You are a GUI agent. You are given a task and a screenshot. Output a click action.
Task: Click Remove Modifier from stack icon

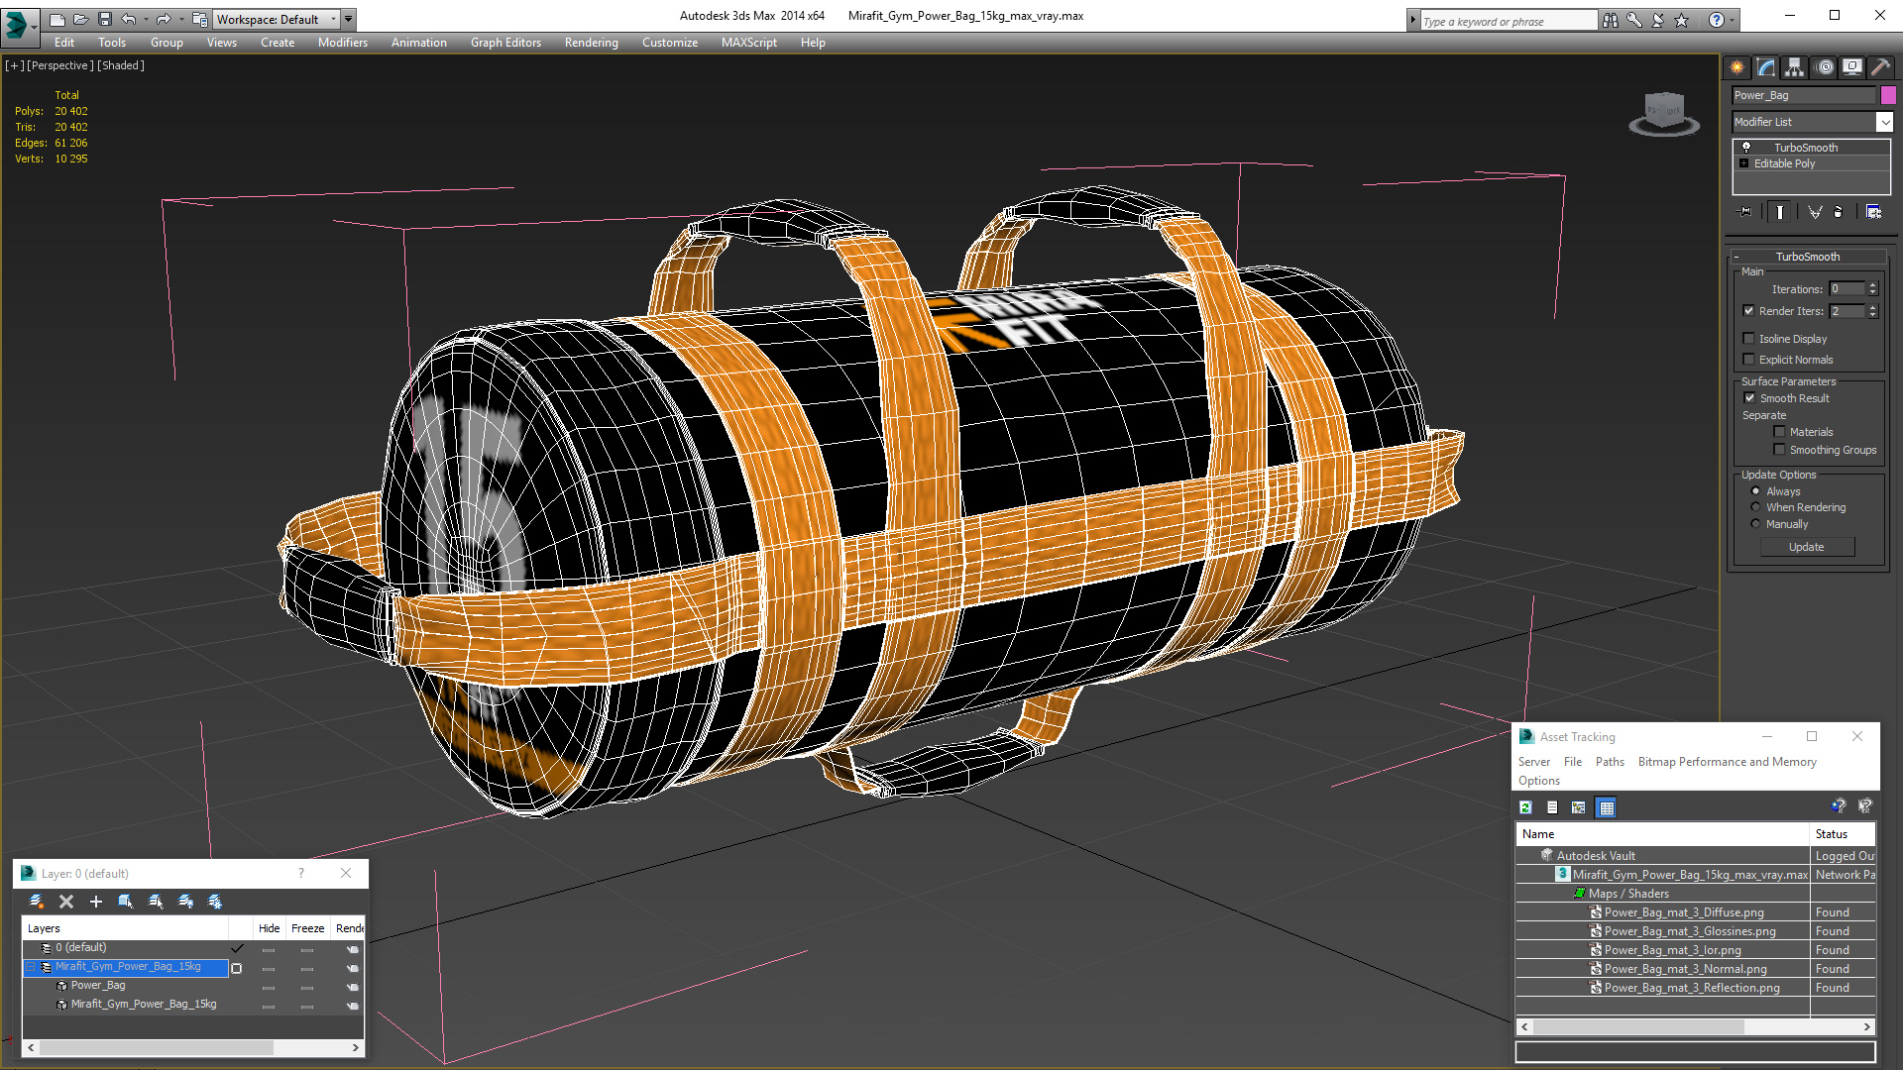pos(1839,212)
